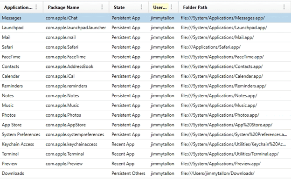Click package name com.apple.Preview
This screenshot has height=179, width=291.
64,164
